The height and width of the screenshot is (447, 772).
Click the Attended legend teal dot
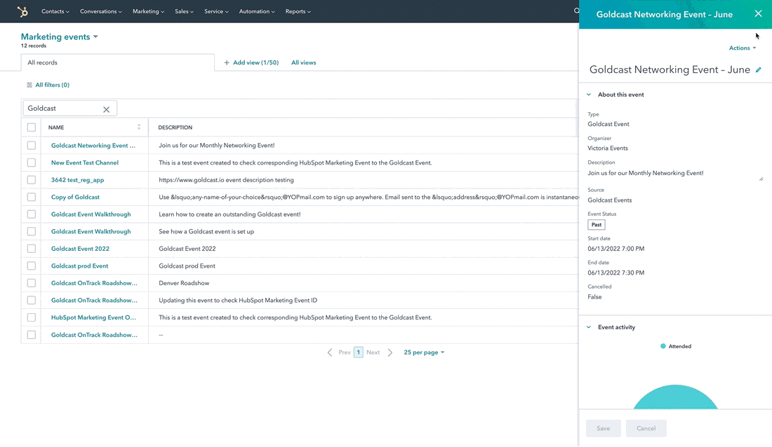click(x=663, y=346)
